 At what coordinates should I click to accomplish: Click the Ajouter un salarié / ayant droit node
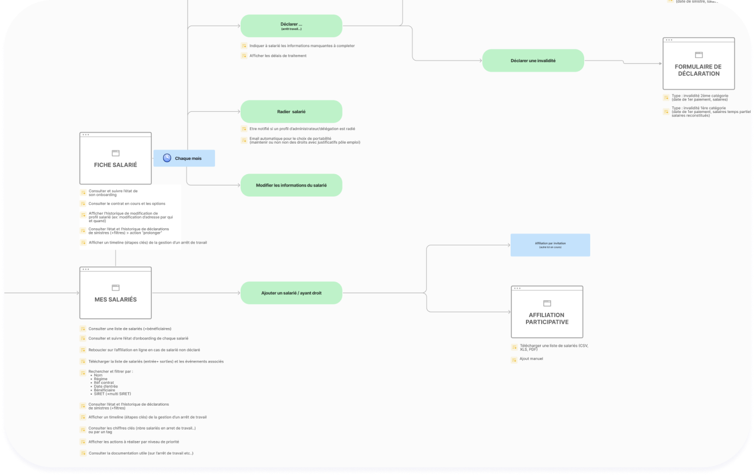coord(291,293)
